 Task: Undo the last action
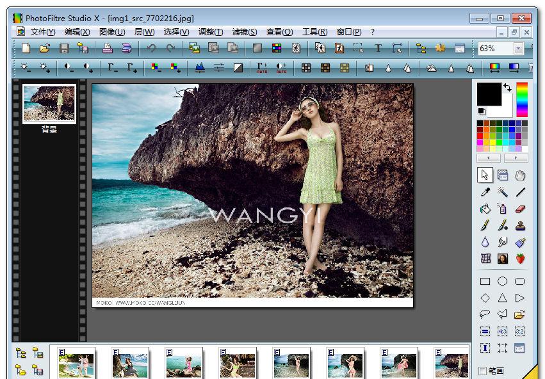click(x=151, y=48)
